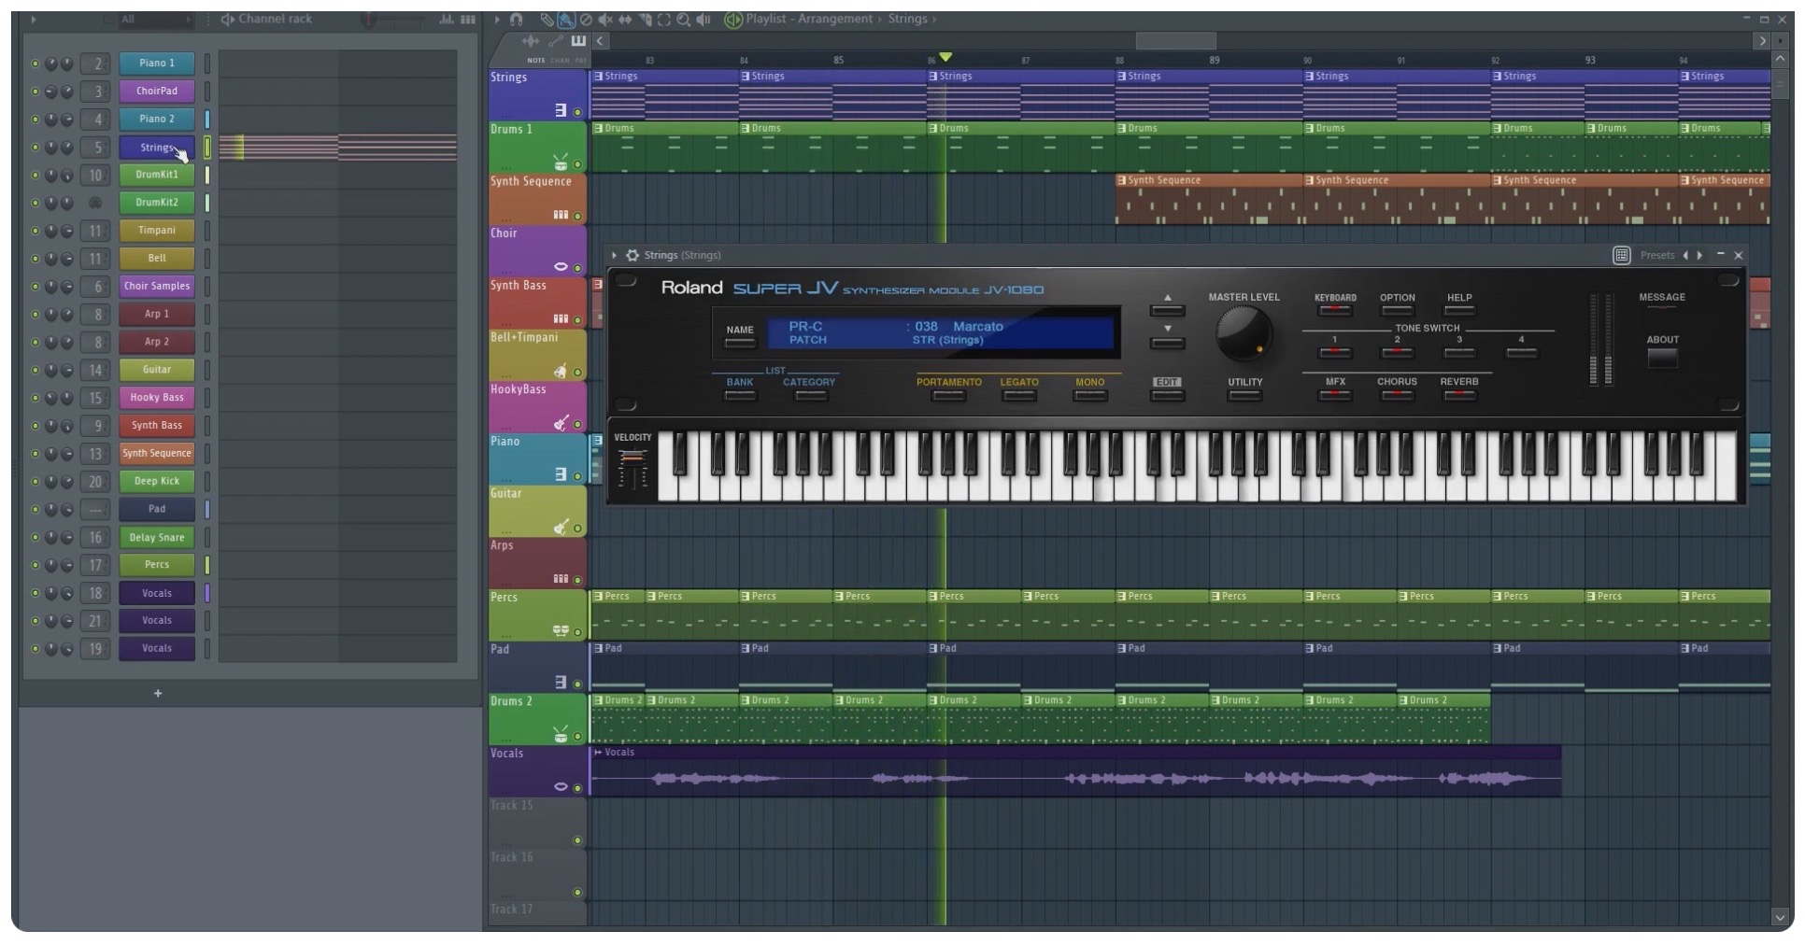The width and height of the screenshot is (1805, 945).
Task: Select the Mute tool in Playlist toolbar
Action: point(605,19)
